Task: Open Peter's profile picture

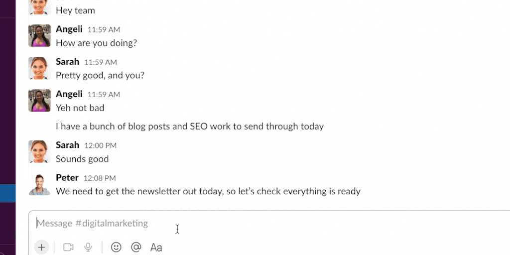Action: pos(39,184)
